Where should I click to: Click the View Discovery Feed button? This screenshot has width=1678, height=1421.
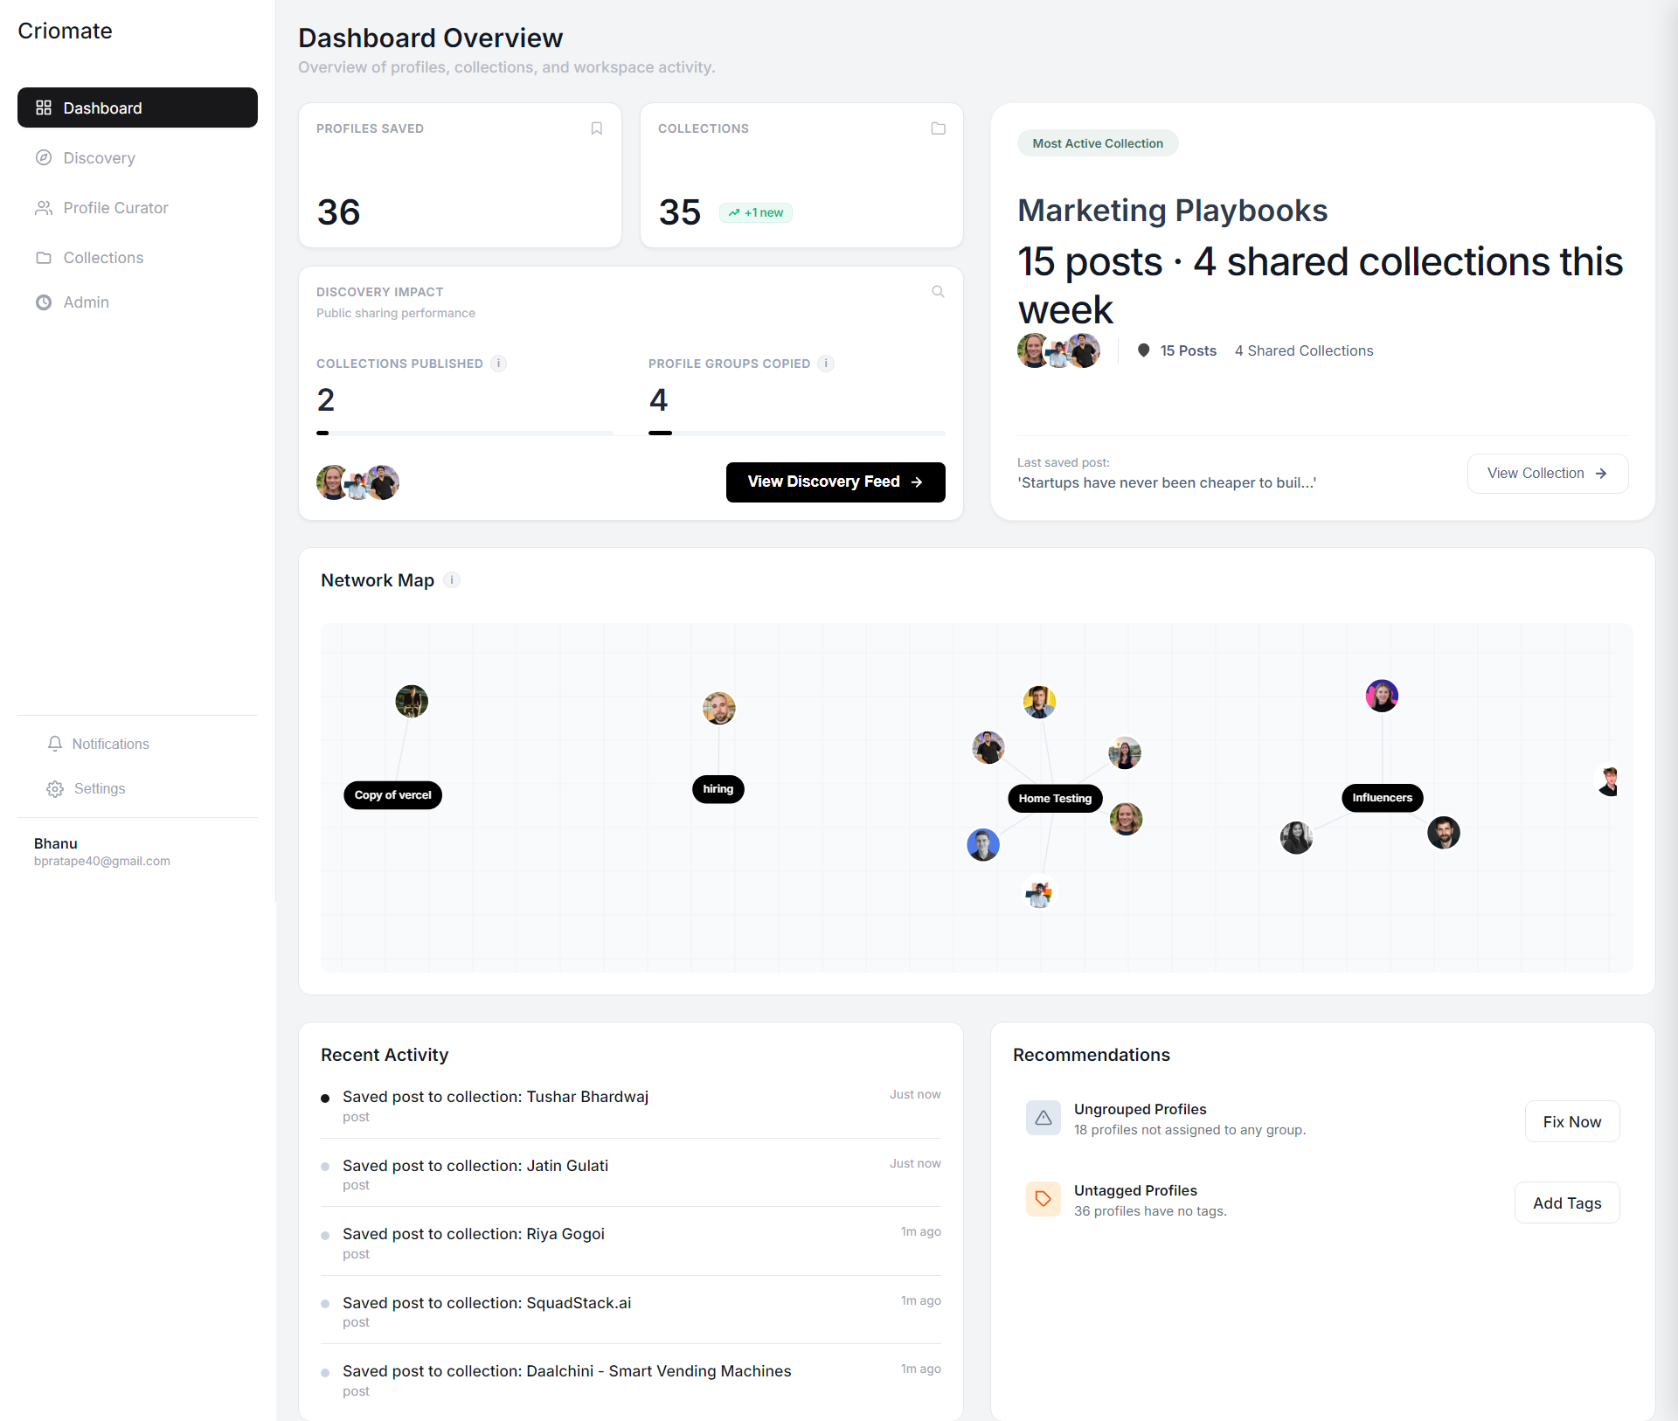coord(835,482)
